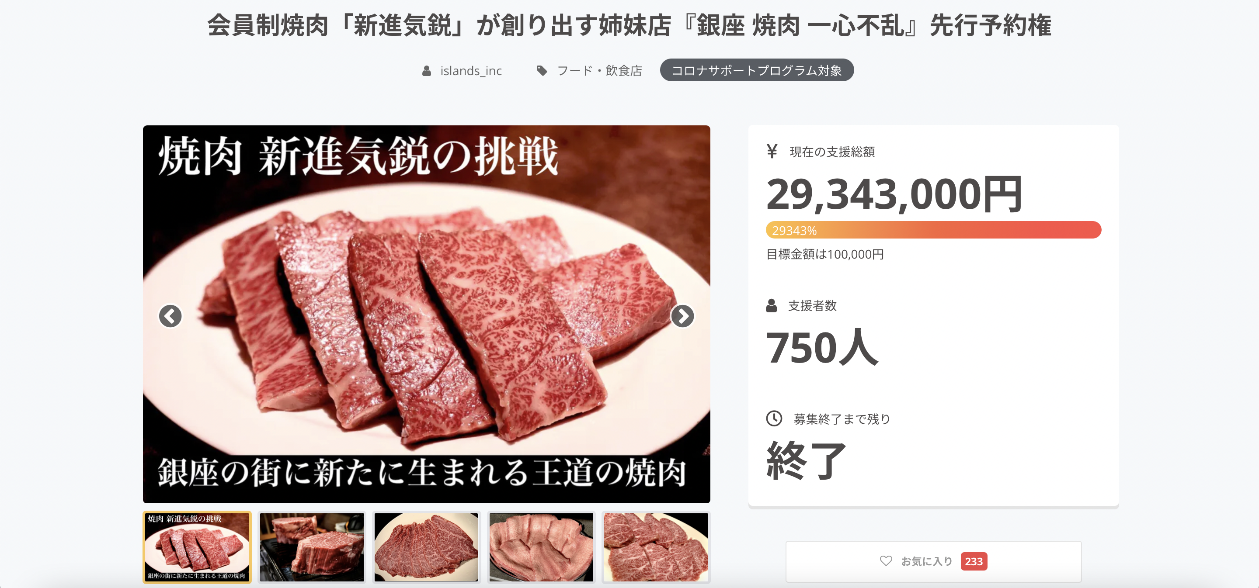Click the person icon beside 支援者数
Viewport: 1259px width, 588px height.
(x=771, y=306)
